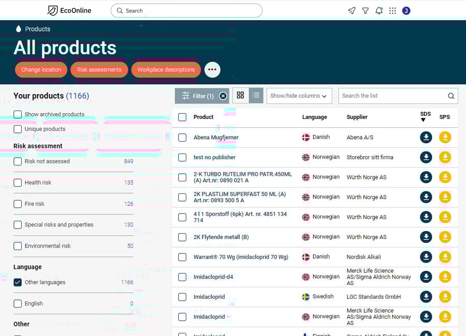Open the user profile avatar J
This screenshot has height=336, width=466.
click(x=406, y=11)
